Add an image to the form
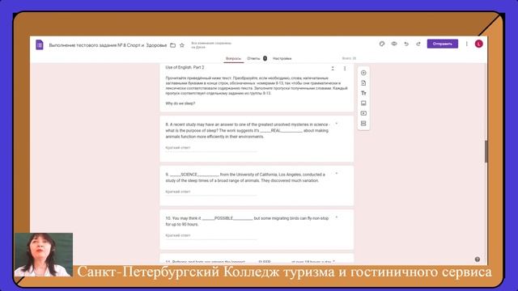Image resolution: width=518 pixels, height=291 pixels. (x=363, y=103)
